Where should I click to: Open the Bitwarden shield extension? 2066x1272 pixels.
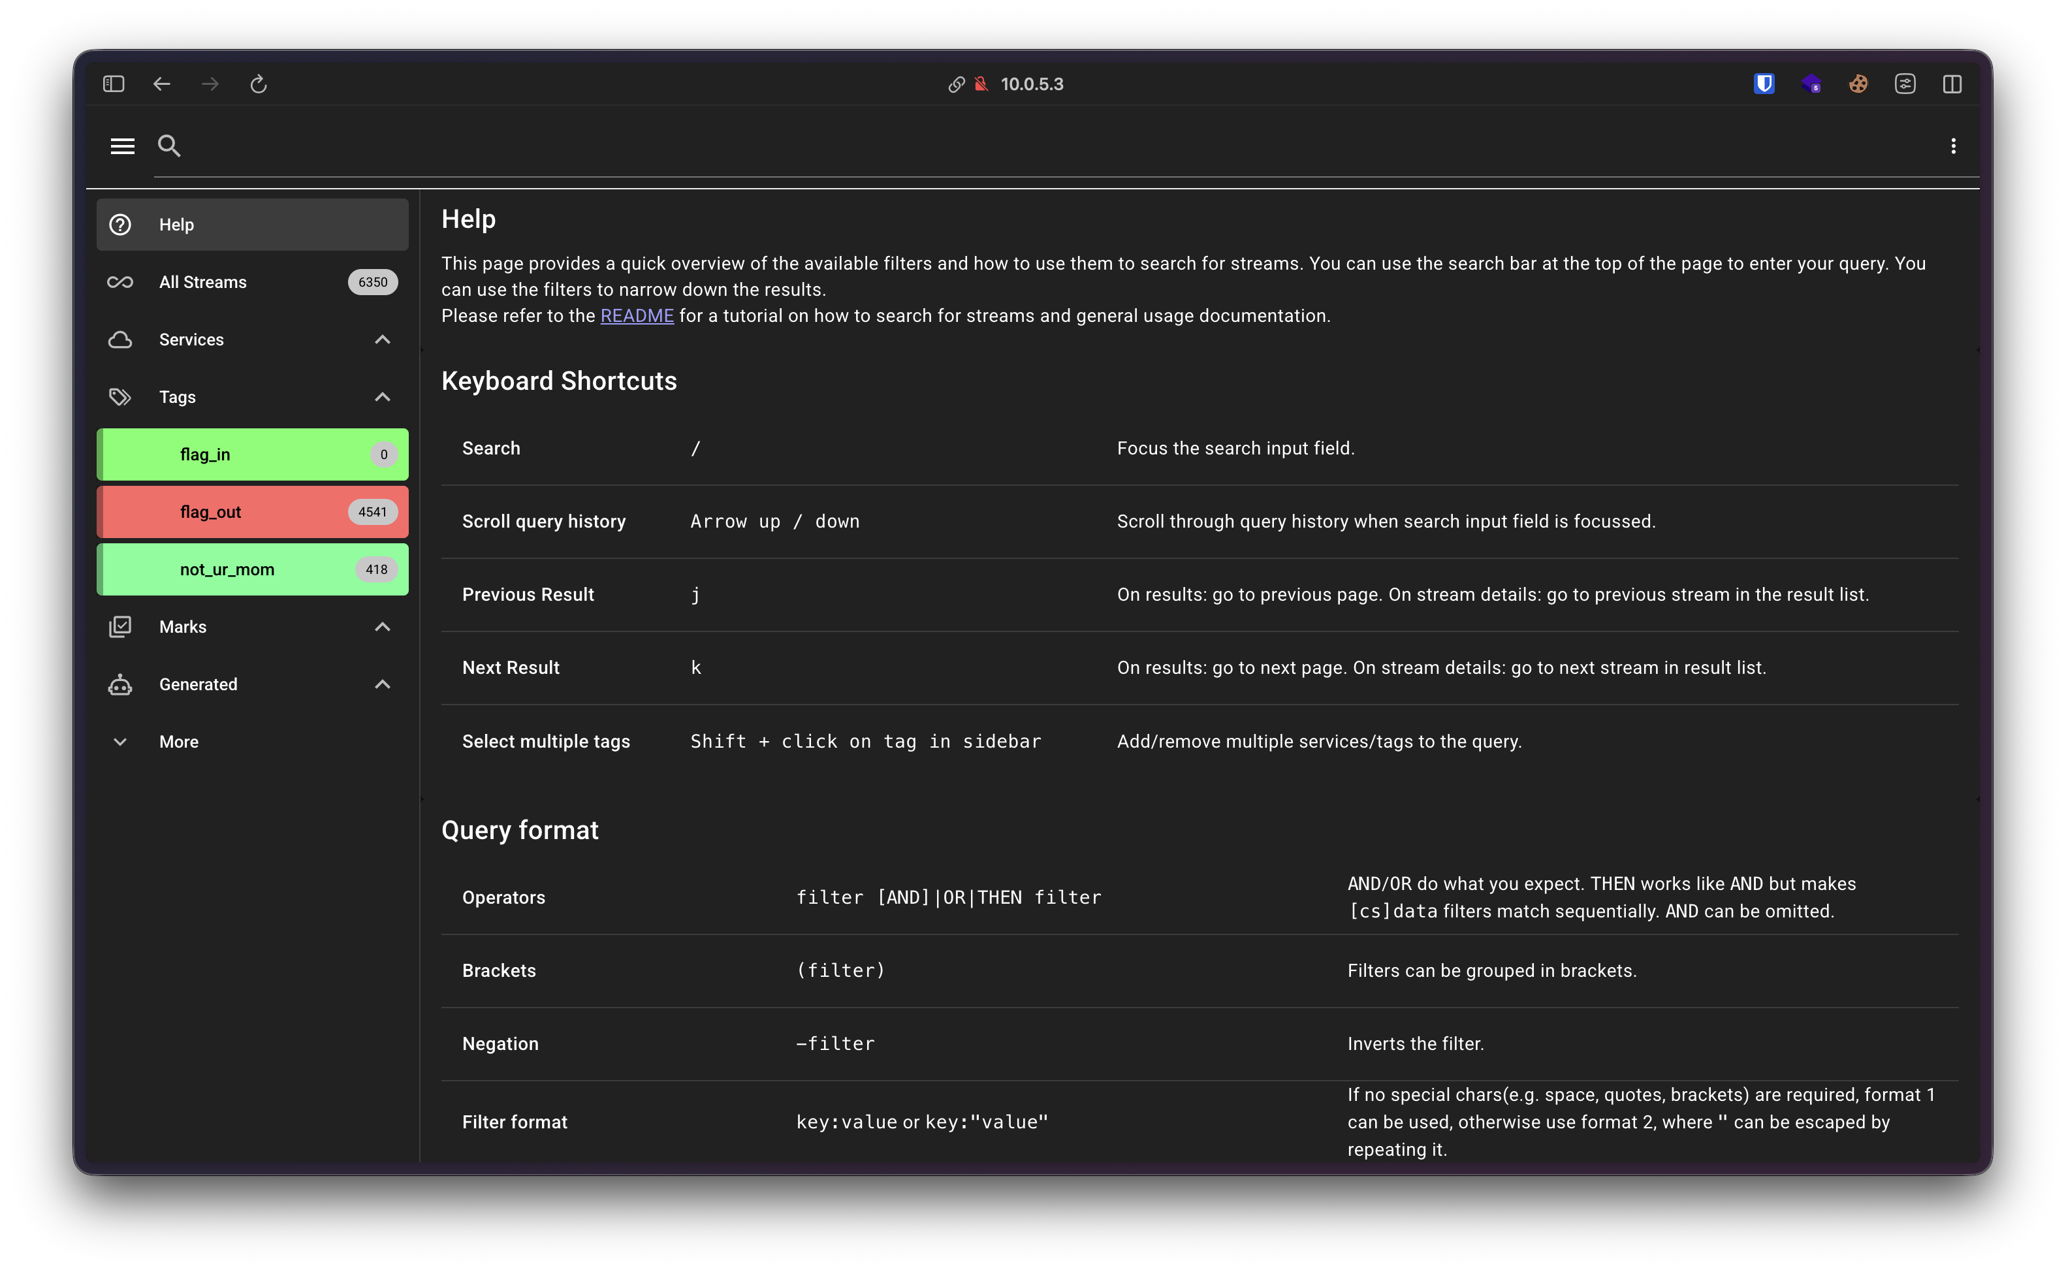click(x=1764, y=84)
